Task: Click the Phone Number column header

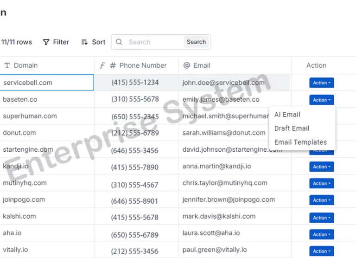Action: coord(136,65)
